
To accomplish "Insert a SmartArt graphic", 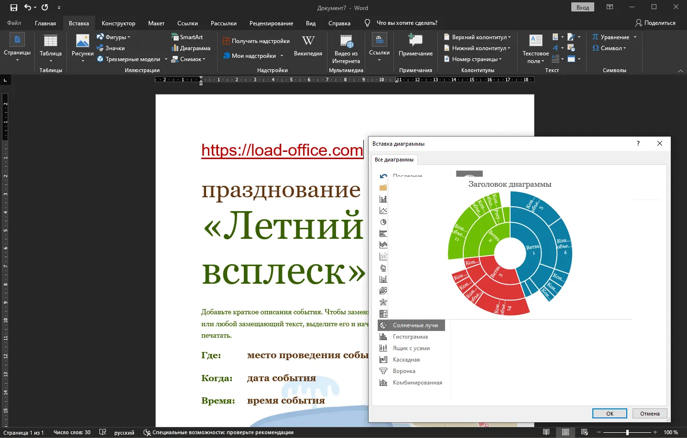I will 187,37.
